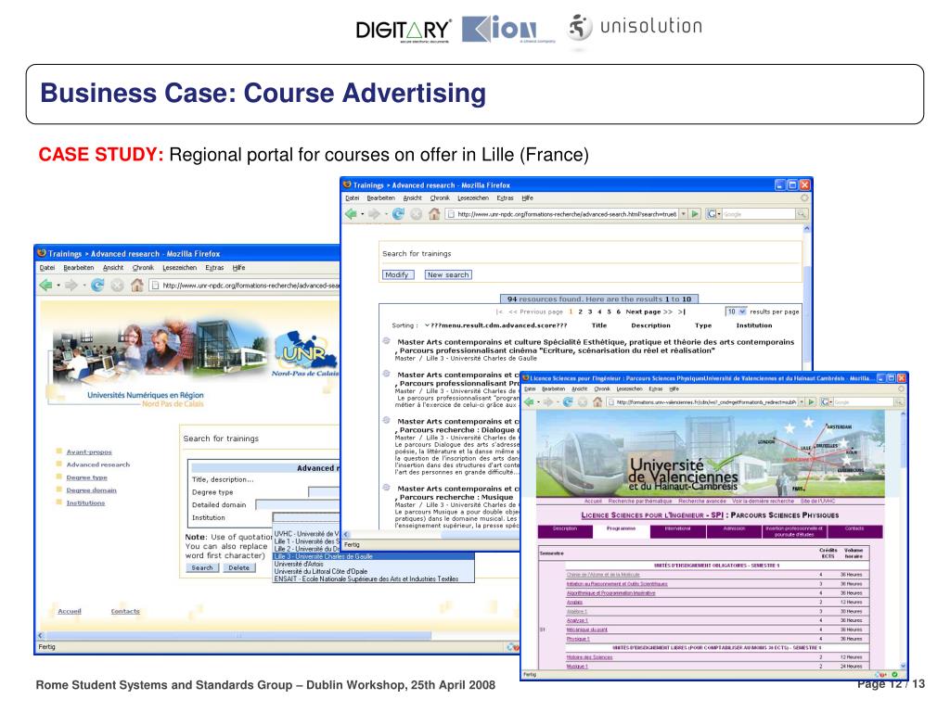Click the Back arrow in the UNR advanced research window
Image resolution: width=950 pixels, height=712 pixels.
coord(45,286)
